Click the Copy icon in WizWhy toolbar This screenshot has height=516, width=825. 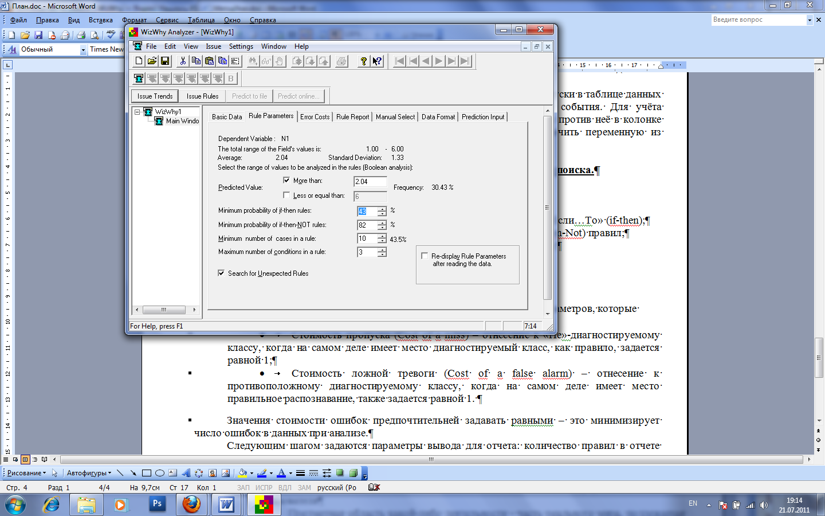pyautogui.click(x=196, y=61)
